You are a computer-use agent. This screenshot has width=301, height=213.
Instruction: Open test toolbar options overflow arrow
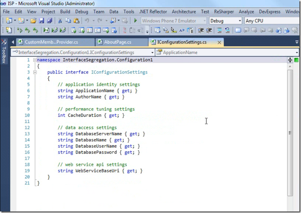tap(147, 31)
